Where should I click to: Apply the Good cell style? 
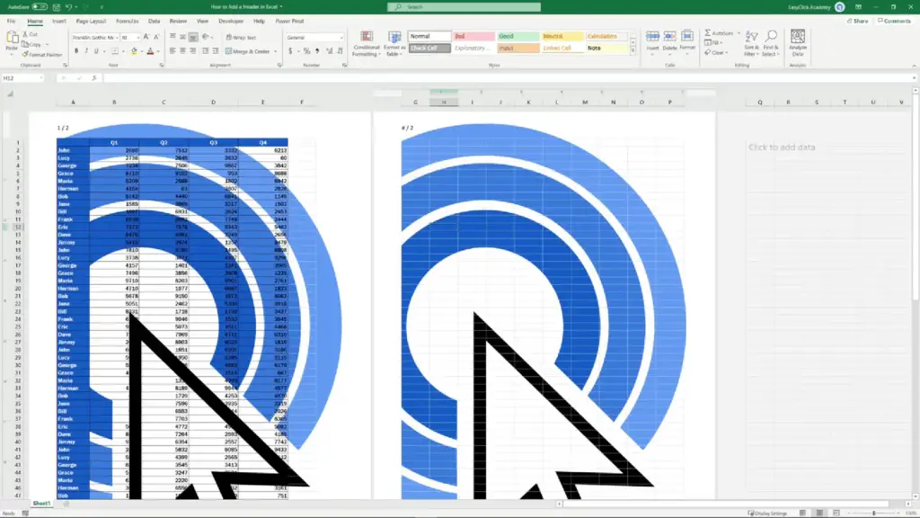tap(518, 36)
